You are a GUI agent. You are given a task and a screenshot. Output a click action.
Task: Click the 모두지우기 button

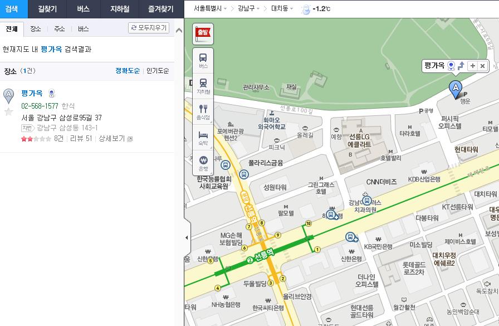(x=149, y=28)
